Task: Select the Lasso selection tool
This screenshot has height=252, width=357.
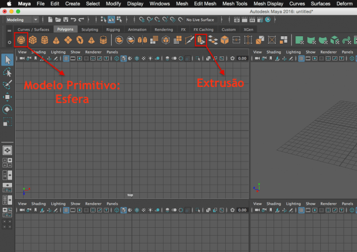Action: pyautogui.click(x=7, y=72)
